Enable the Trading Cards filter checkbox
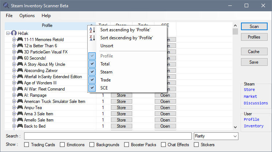Image resolution: width=272 pixels, height=152 pixels. tap(27, 145)
